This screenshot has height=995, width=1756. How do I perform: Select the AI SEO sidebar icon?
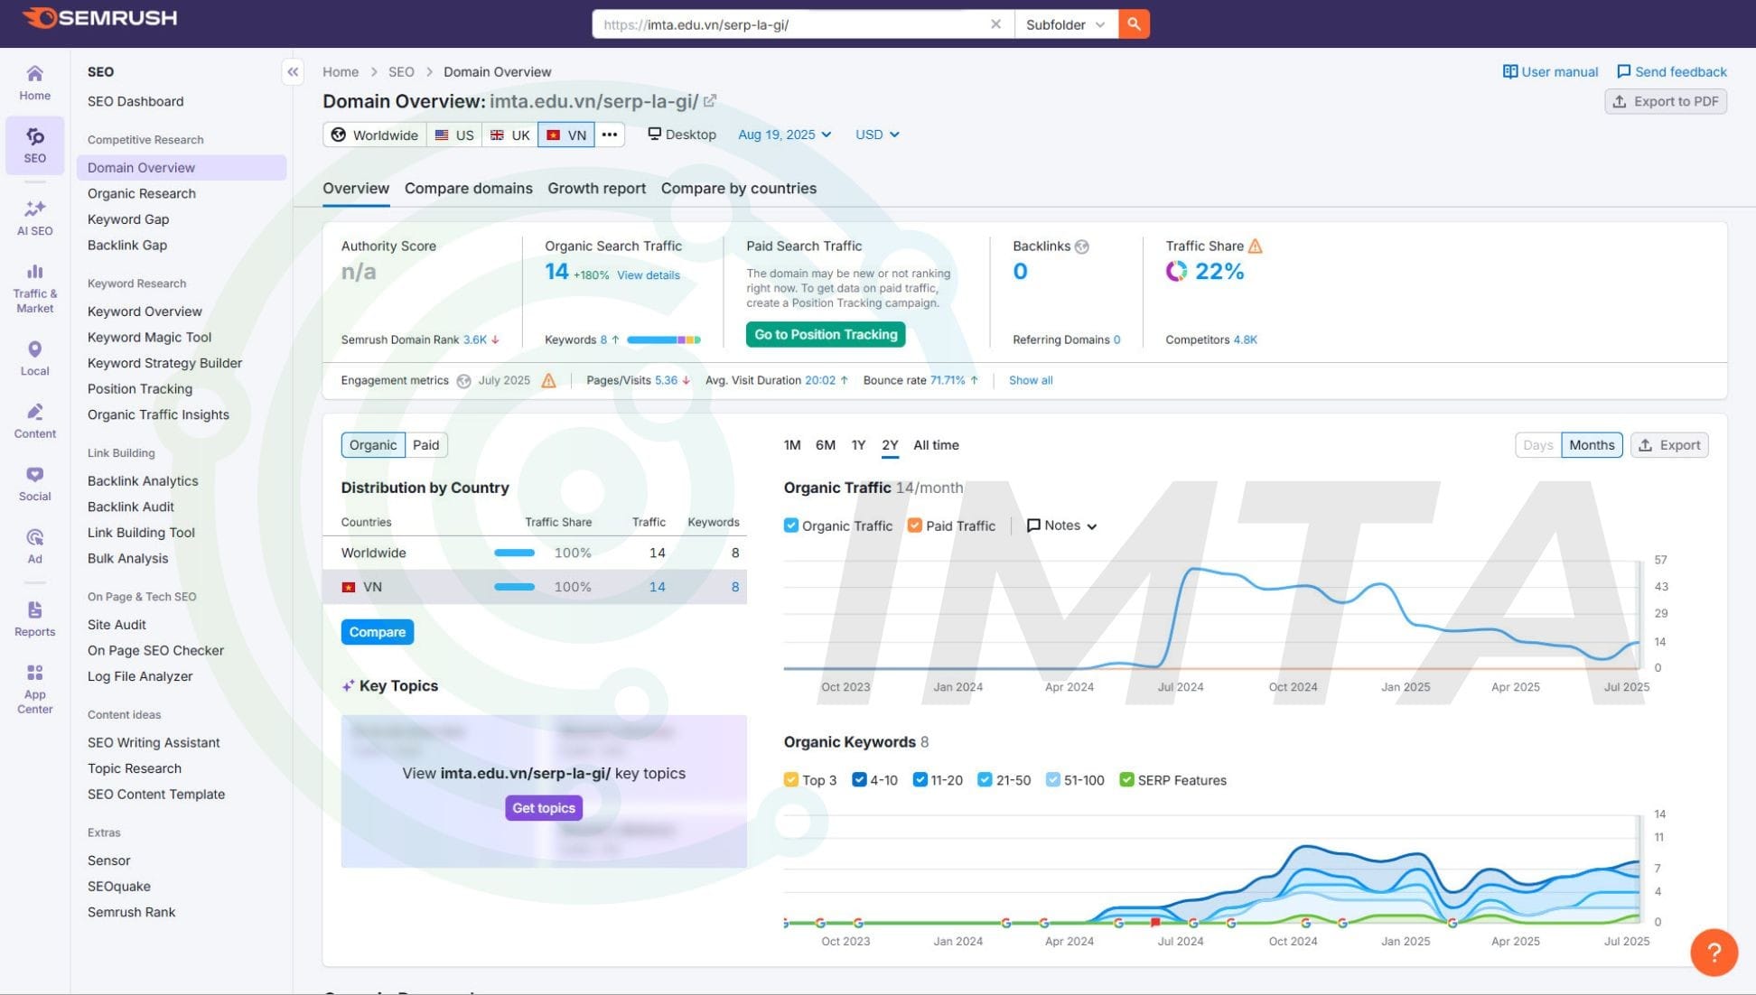point(34,217)
